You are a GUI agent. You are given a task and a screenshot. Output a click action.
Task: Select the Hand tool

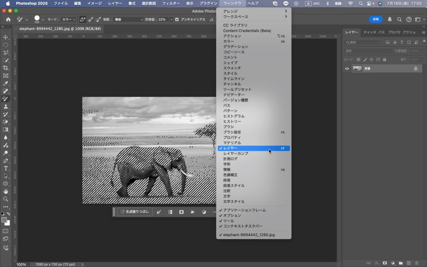[5, 191]
